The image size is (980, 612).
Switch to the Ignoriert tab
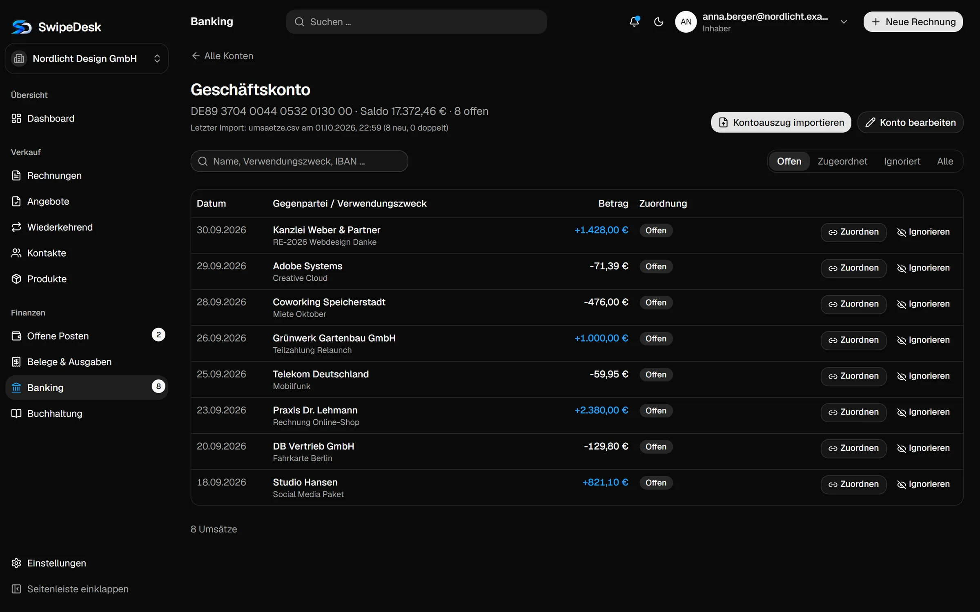(x=902, y=161)
